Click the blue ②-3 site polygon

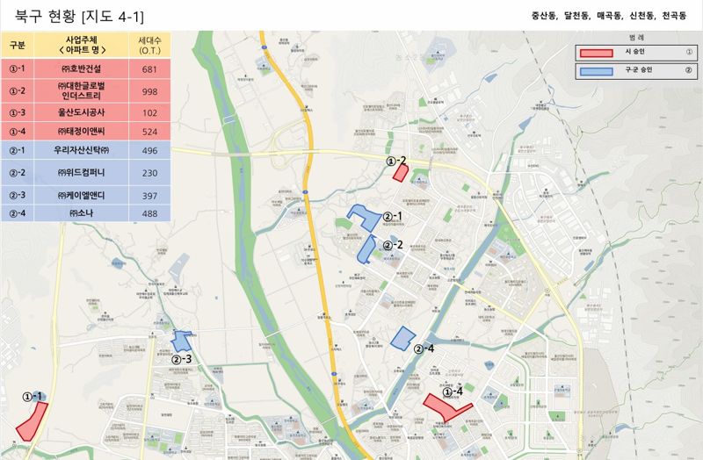pos(183,341)
